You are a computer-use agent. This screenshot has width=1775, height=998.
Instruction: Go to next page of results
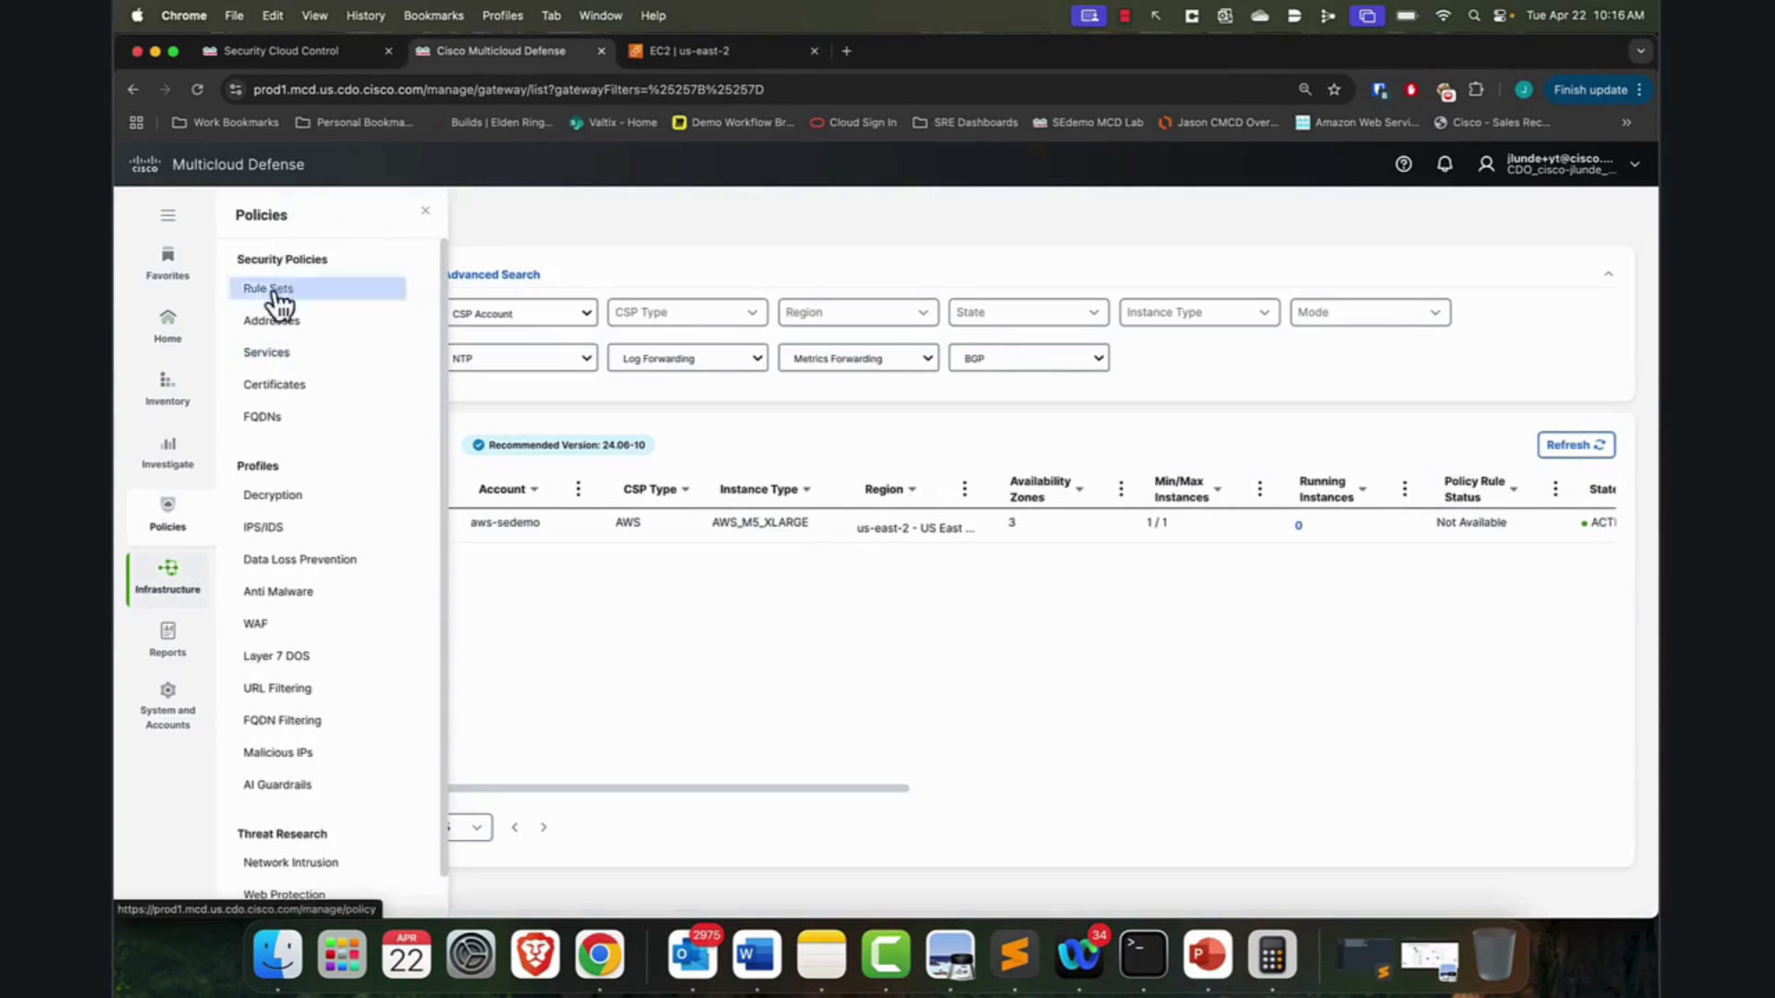click(x=544, y=827)
